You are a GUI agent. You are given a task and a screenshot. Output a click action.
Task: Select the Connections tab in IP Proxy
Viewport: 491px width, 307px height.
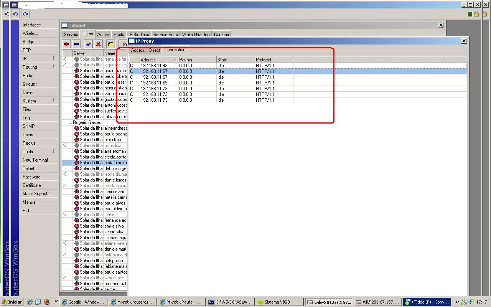point(176,50)
